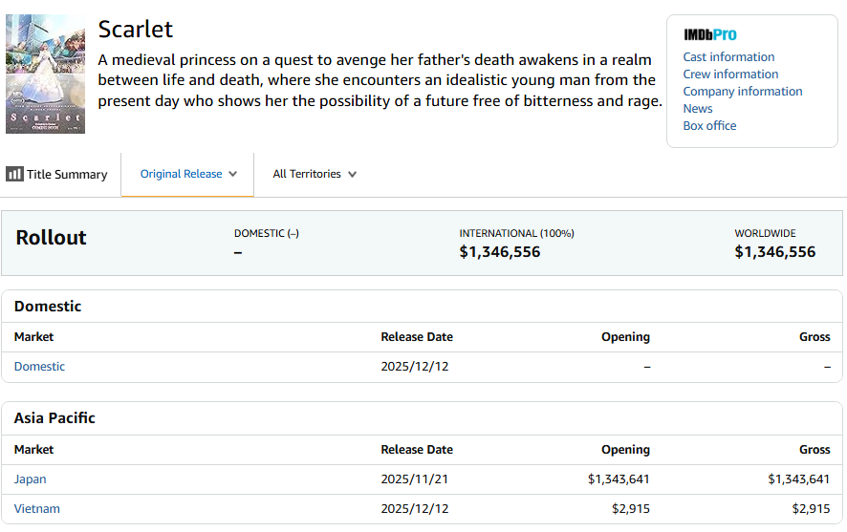Open the Crew information link
The image size is (847, 532).
point(730,74)
